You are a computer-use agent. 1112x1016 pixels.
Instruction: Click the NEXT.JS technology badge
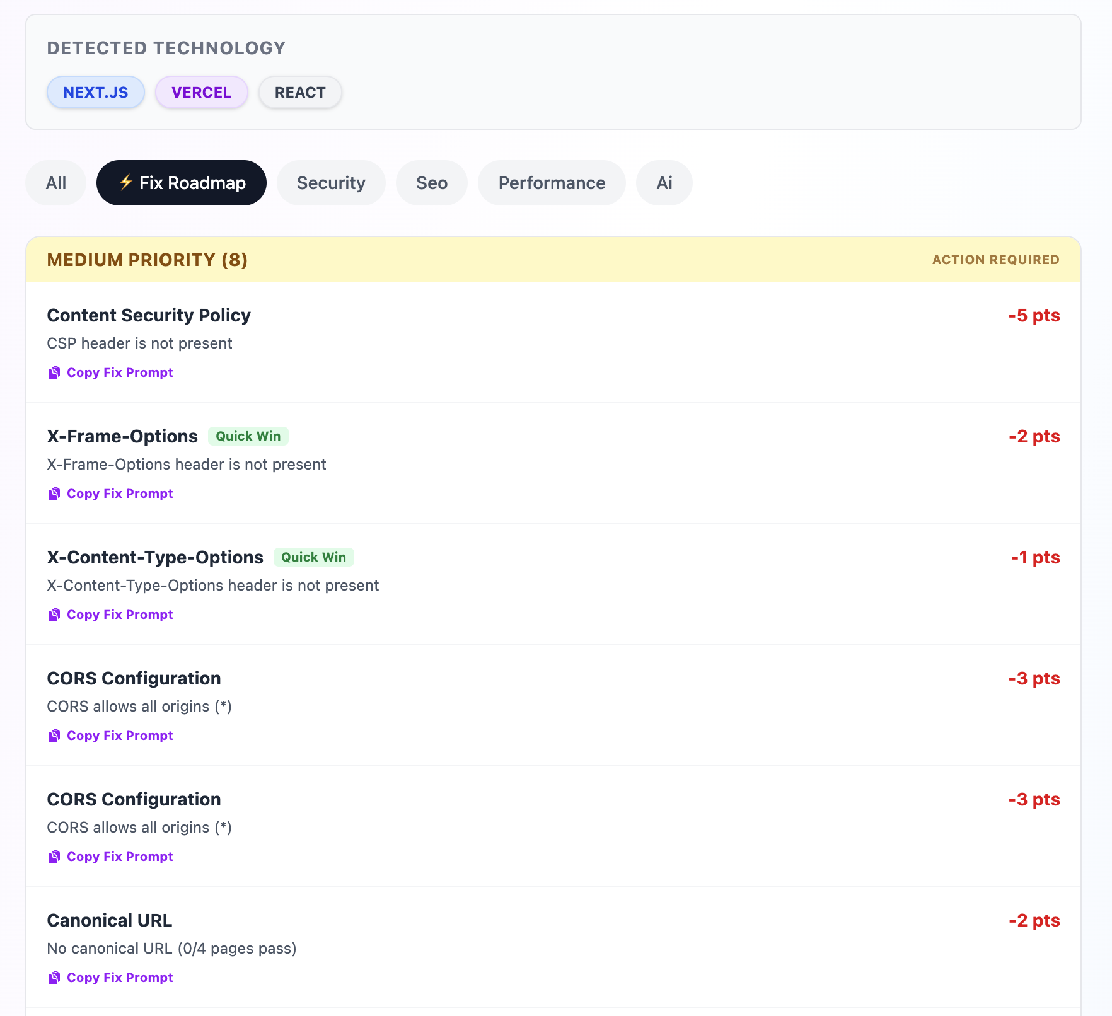[95, 92]
